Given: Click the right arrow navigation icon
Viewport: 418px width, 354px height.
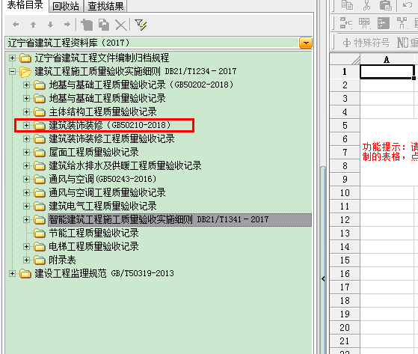Looking at the screenshot, I should 67,25.
